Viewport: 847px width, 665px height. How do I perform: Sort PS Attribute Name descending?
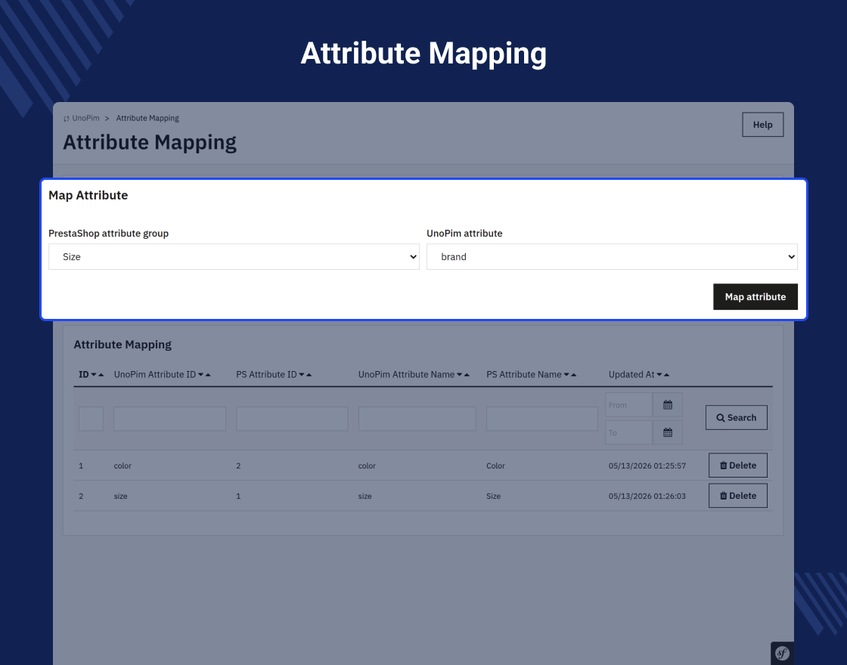pos(566,375)
